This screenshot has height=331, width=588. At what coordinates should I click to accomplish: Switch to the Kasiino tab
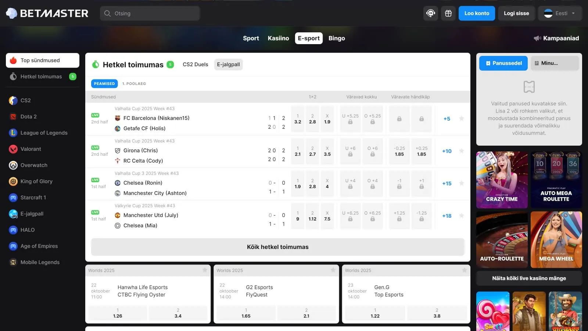click(278, 38)
